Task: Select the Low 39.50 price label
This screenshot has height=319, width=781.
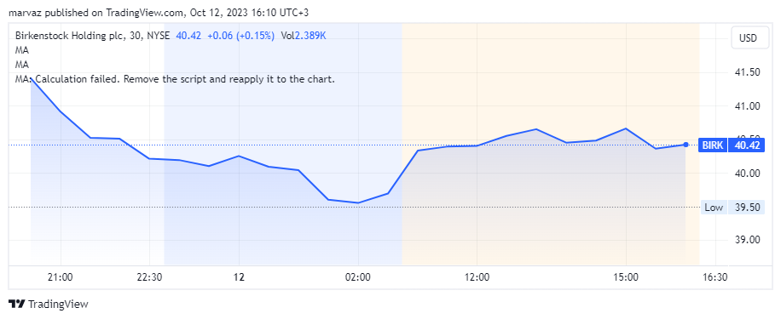Action: pyautogui.click(x=732, y=208)
